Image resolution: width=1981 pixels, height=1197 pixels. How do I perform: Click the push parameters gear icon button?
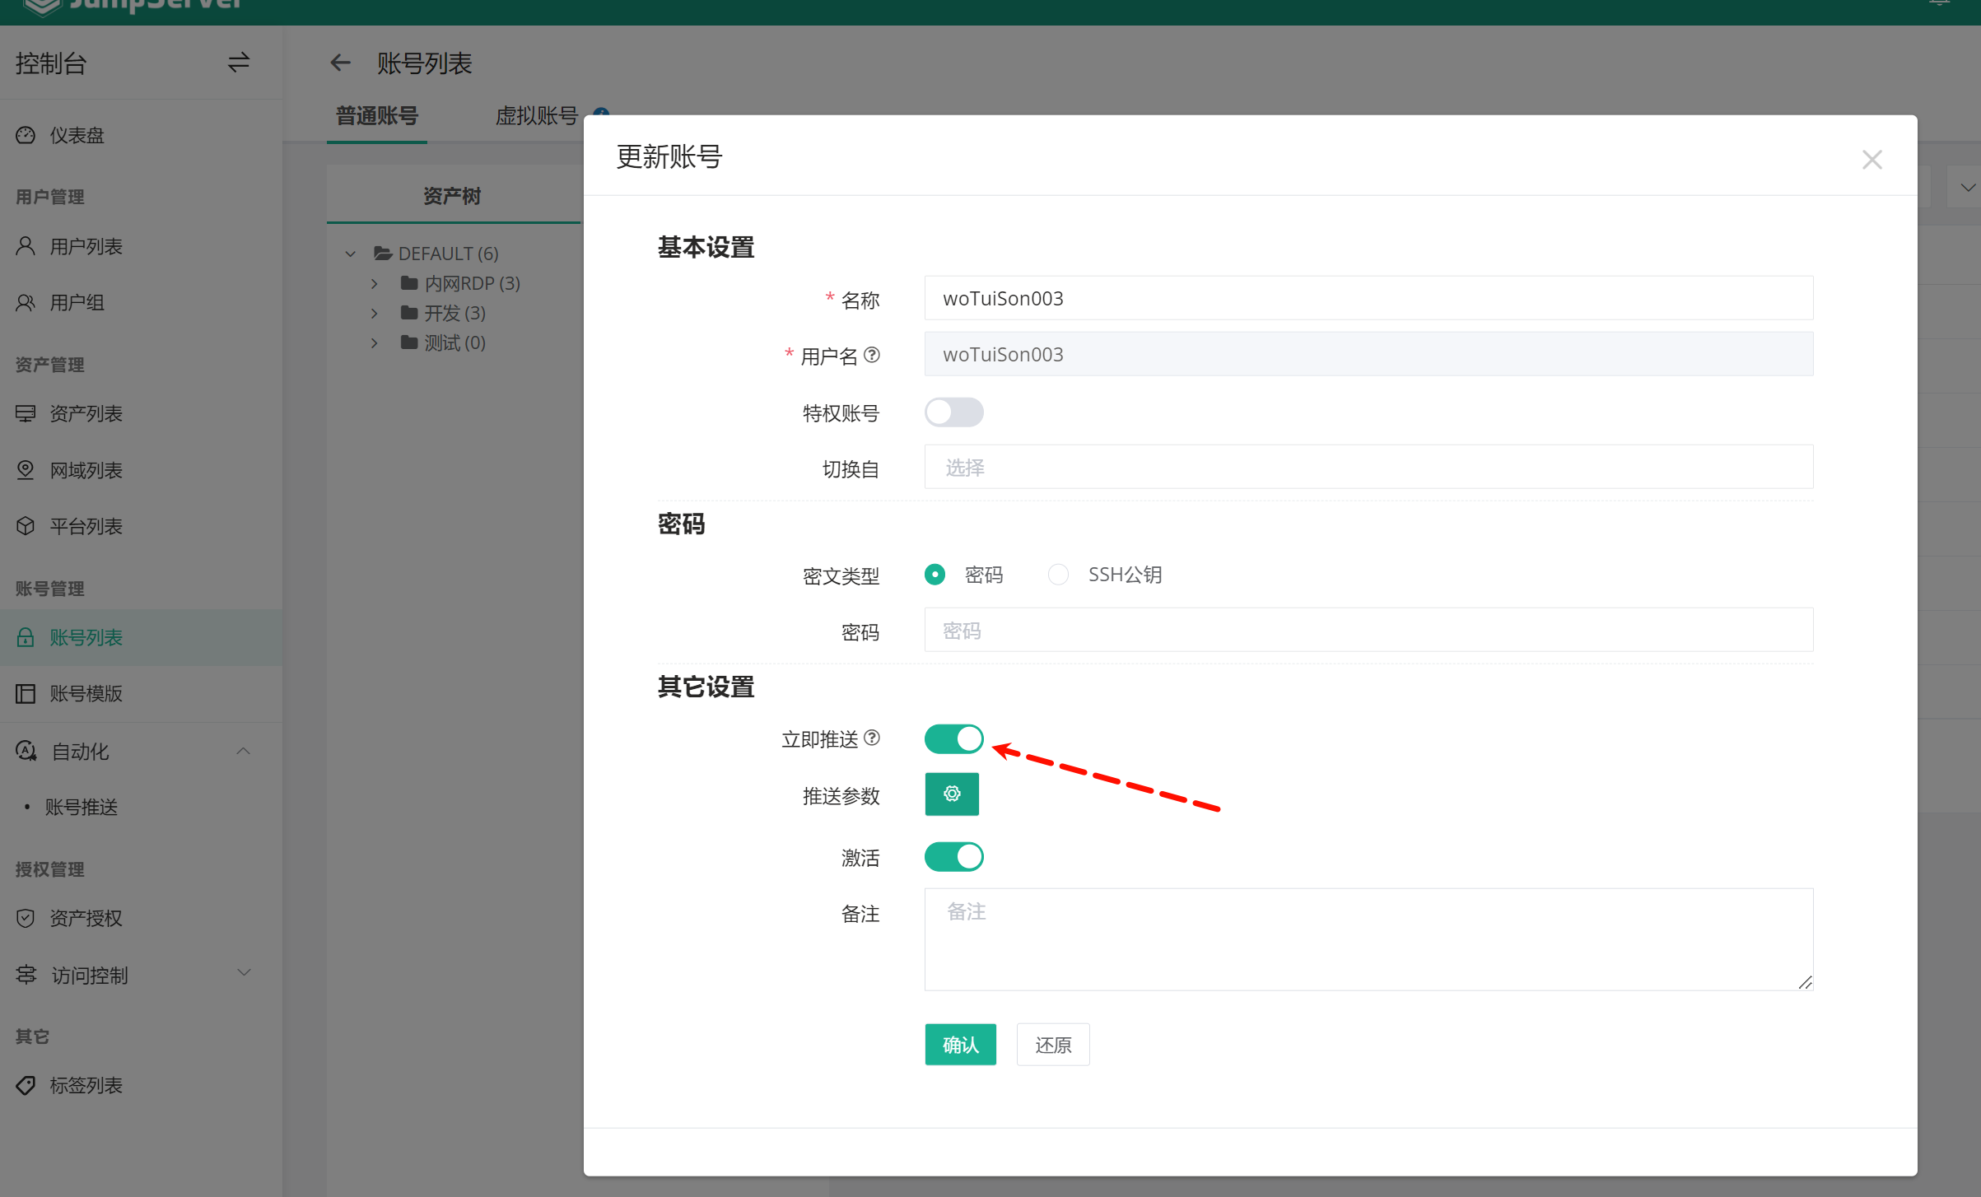coord(951,794)
